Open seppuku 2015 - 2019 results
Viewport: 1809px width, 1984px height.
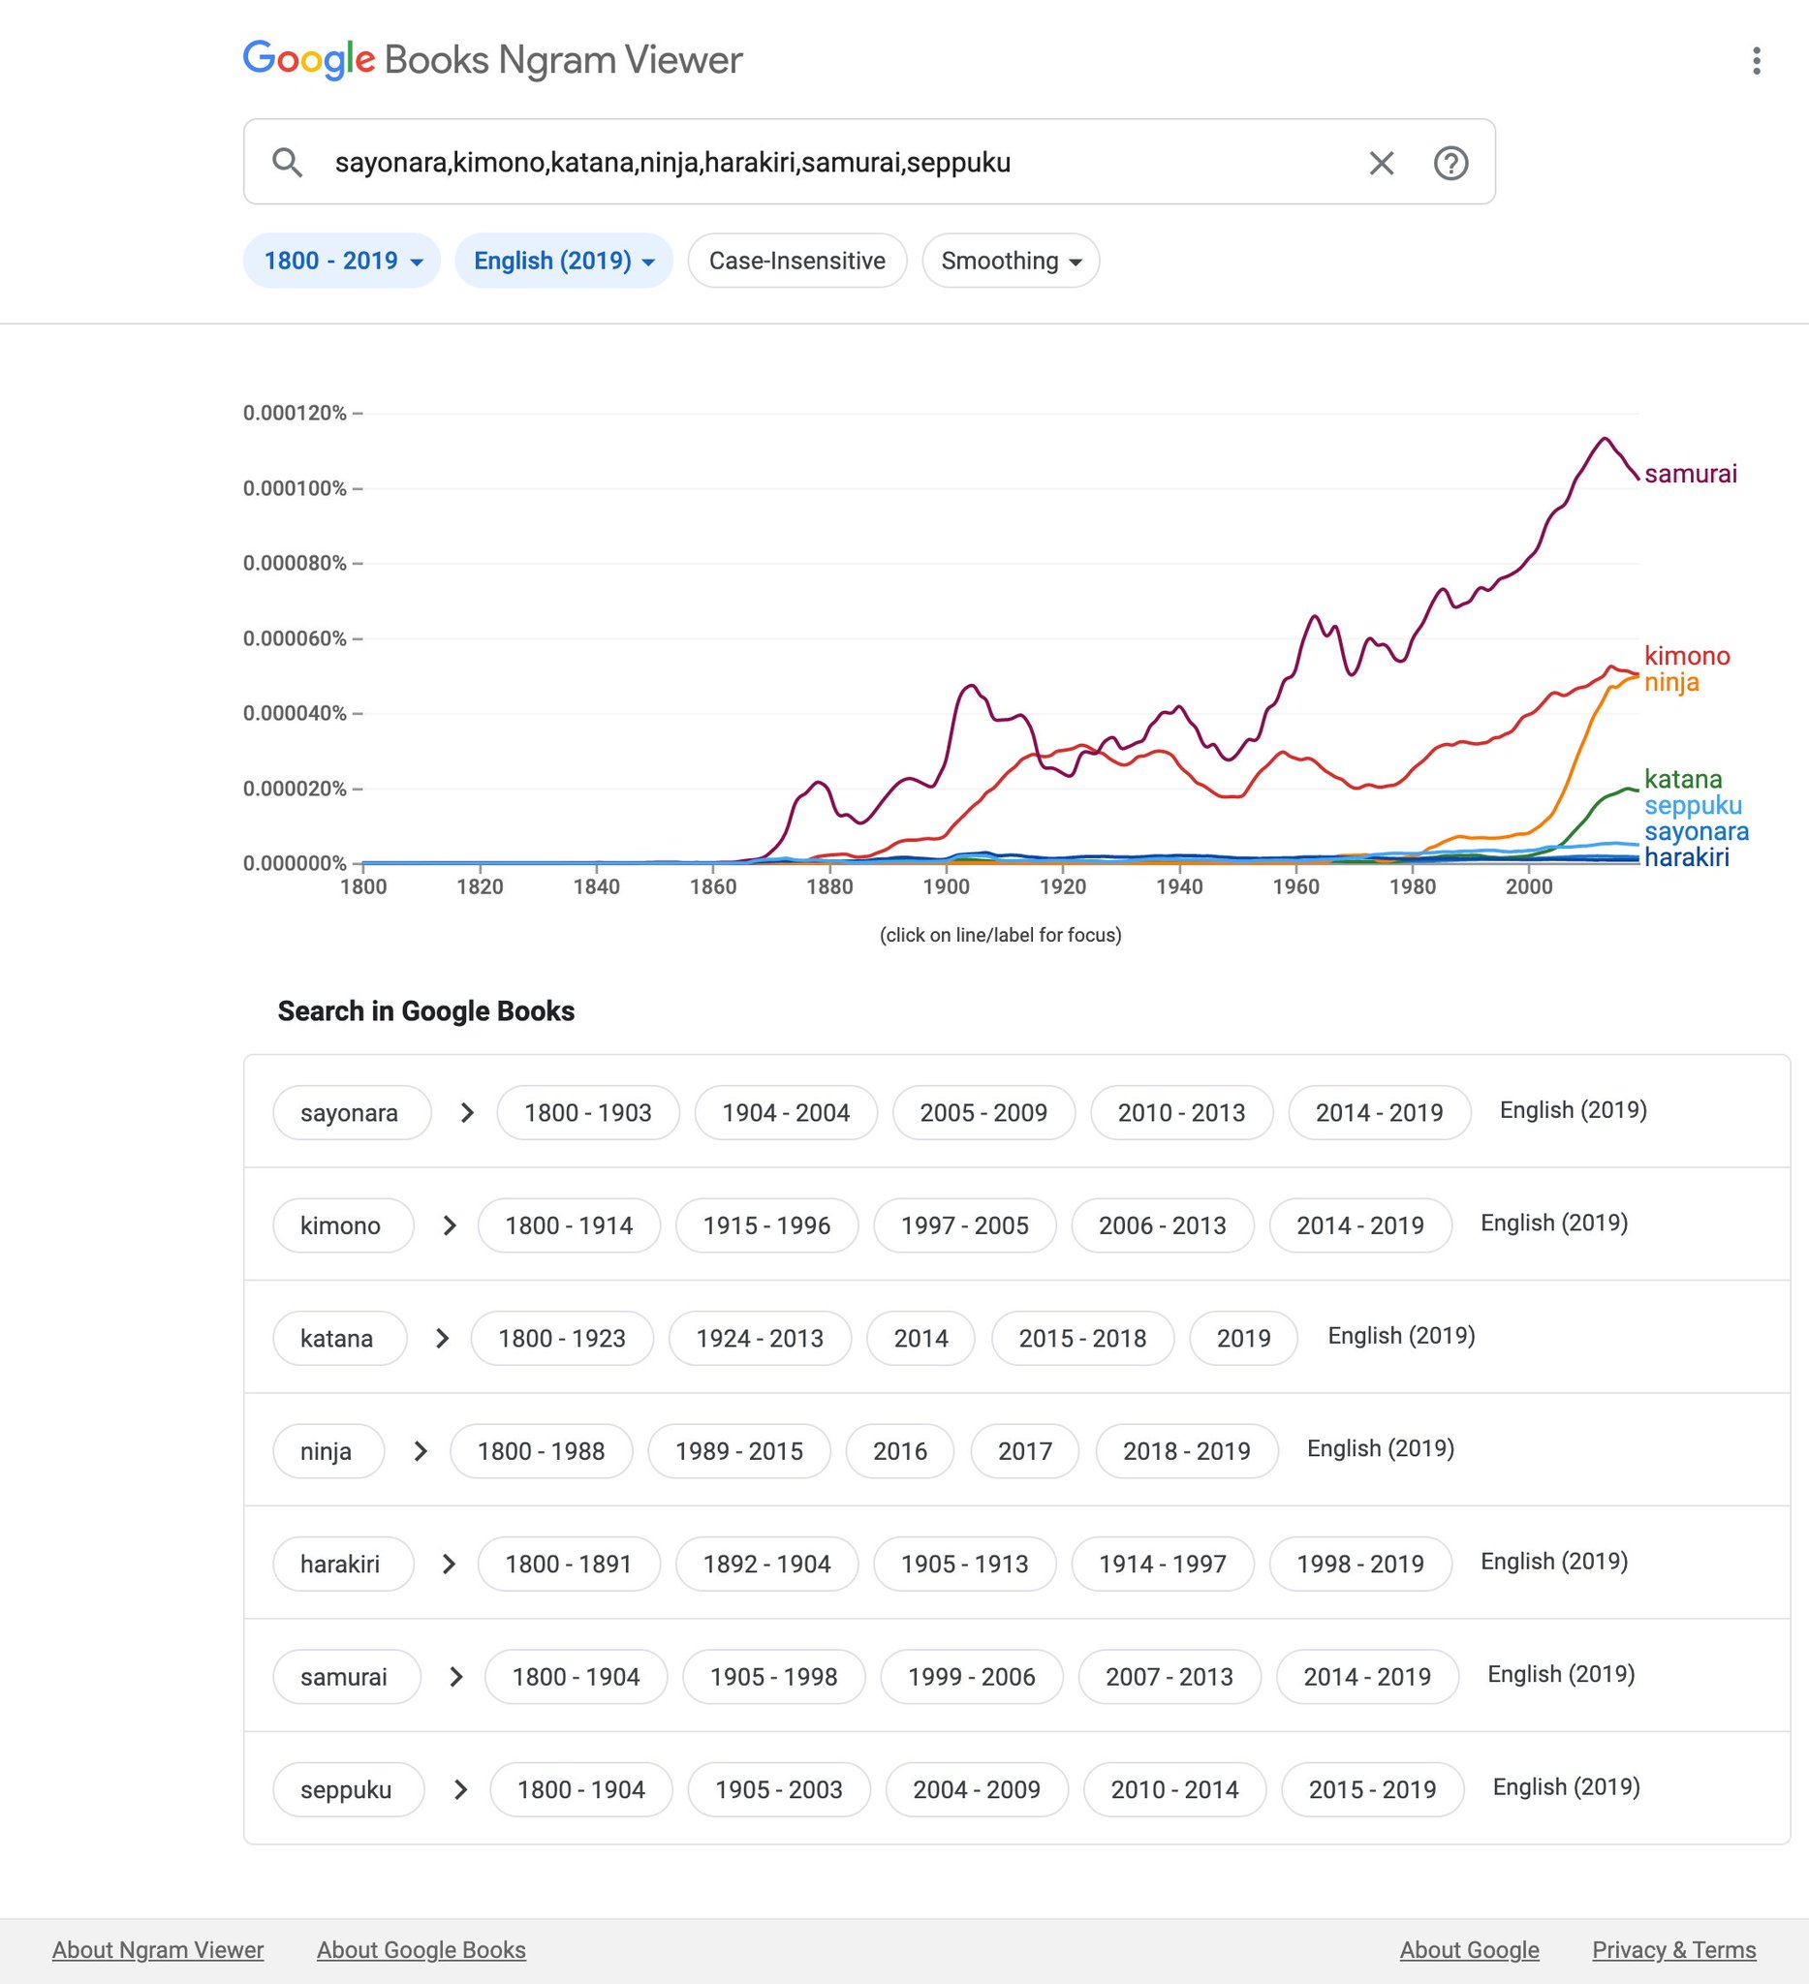(1372, 1789)
